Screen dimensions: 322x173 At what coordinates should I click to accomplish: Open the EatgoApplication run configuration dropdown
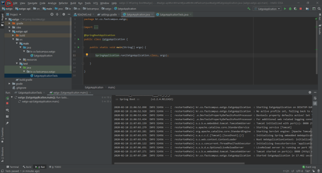click(267, 9)
